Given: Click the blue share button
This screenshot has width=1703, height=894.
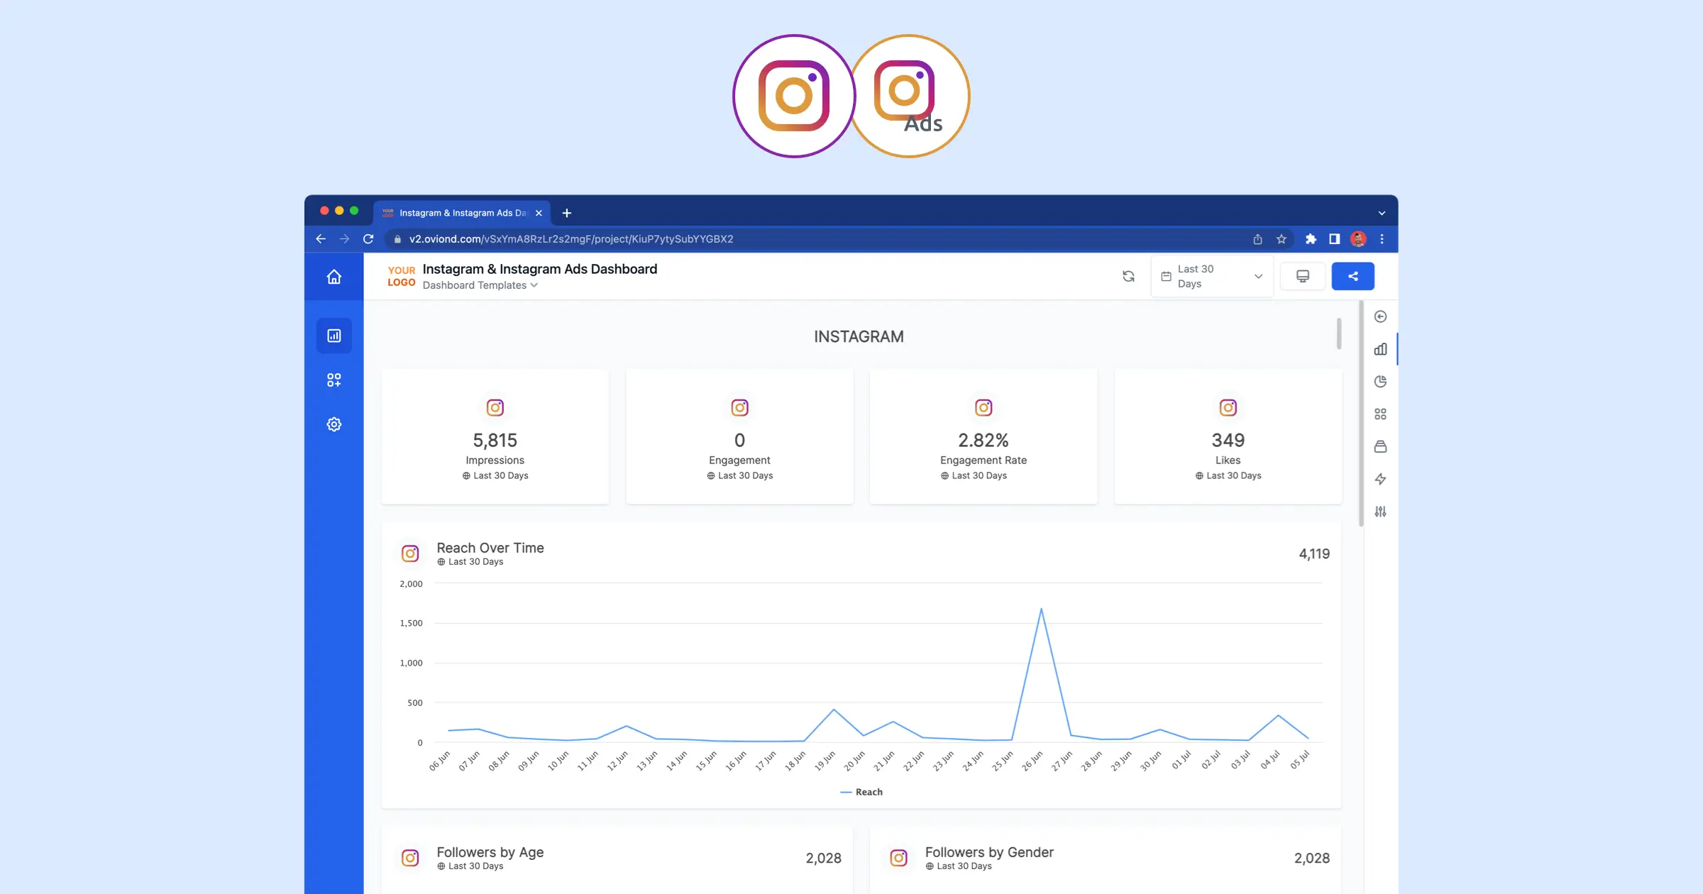Looking at the screenshot, I should (1353, 276).
